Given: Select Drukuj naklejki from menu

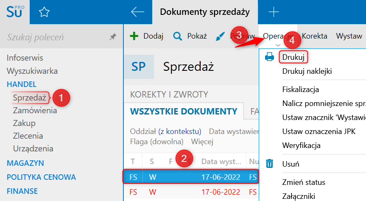Looking at the screenshot, I should 307,71.
